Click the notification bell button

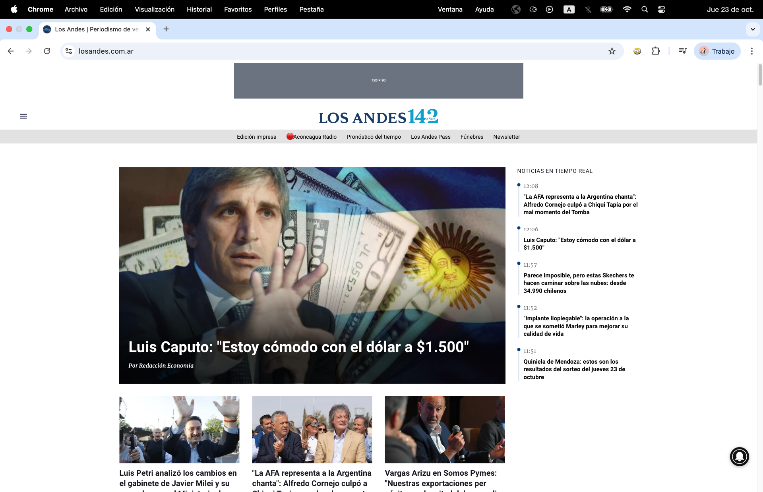[x=739, y=456]
